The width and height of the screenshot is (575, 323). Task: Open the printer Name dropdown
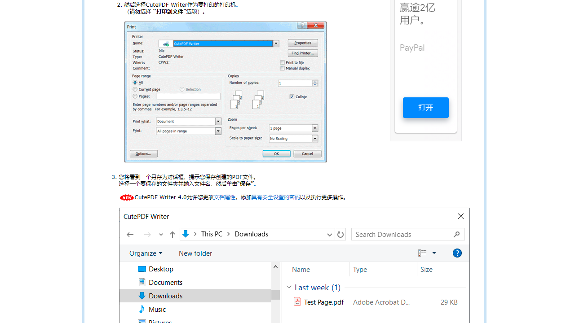pyautogui.click(x=275, y=44)
